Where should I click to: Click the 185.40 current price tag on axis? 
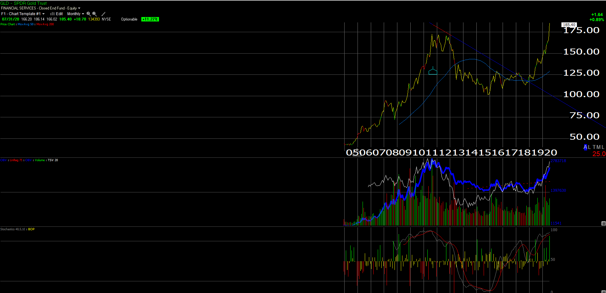click(569, 25)
